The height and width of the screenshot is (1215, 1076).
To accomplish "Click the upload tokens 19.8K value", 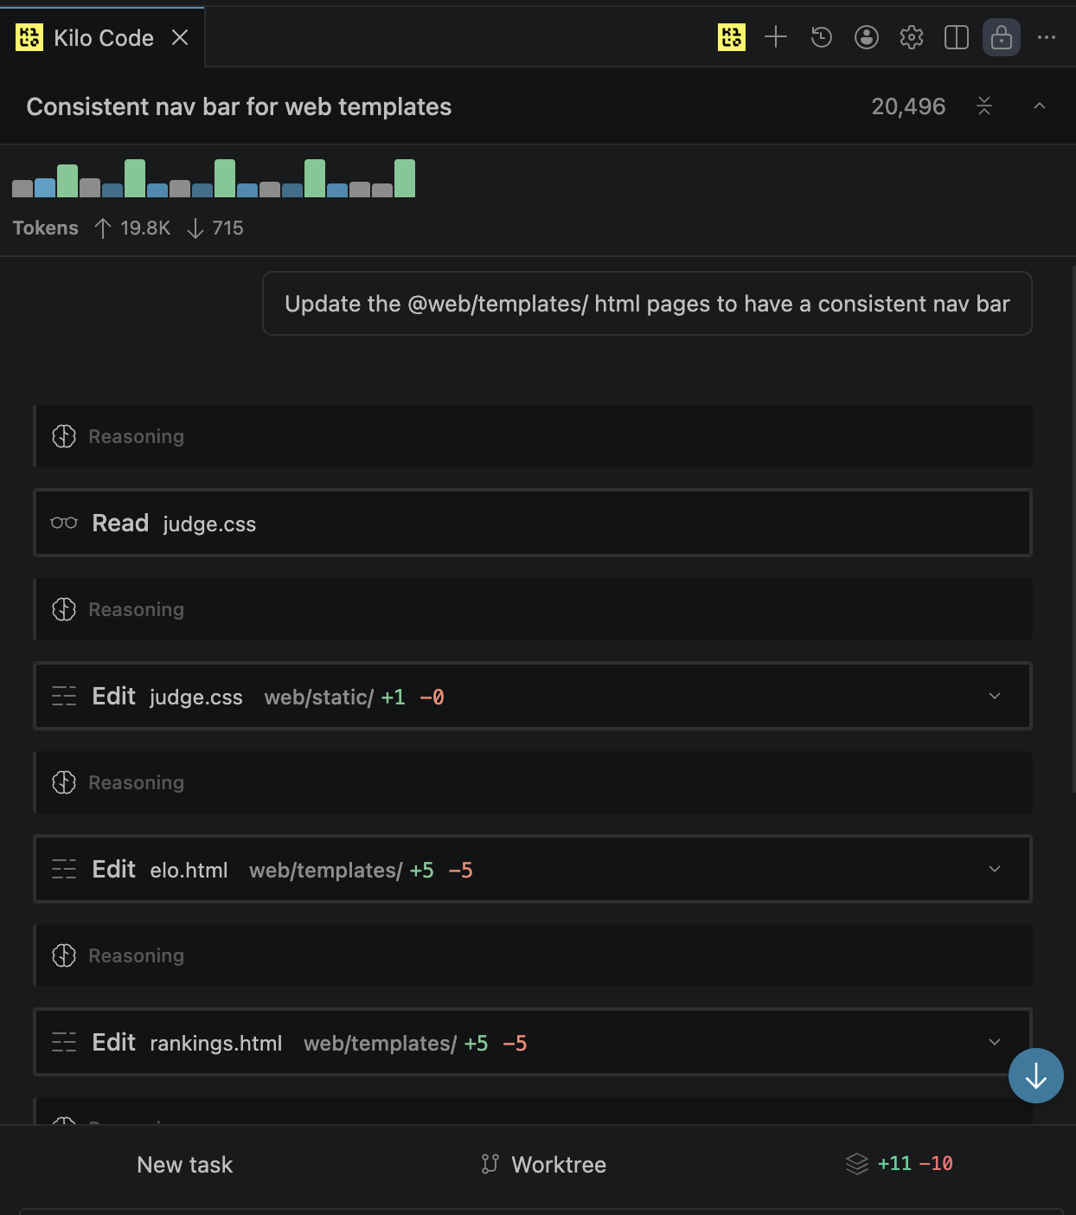I will pyautogui.click(x=145, y=228).
